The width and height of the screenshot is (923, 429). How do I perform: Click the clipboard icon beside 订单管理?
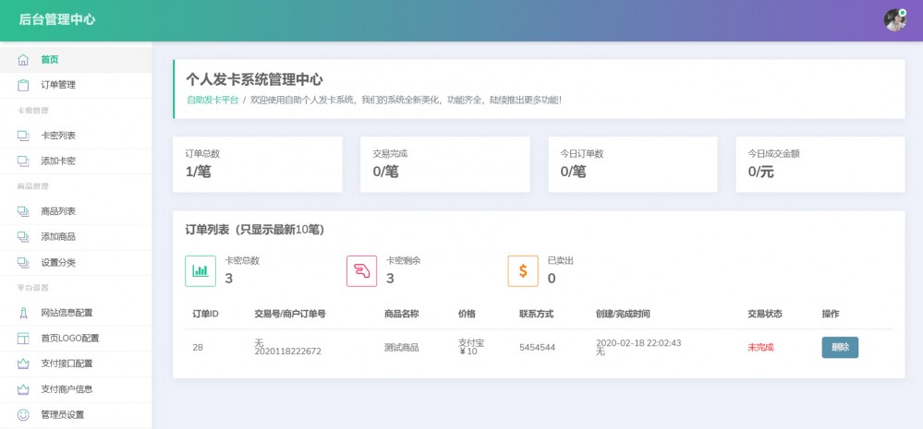(23, 85)
